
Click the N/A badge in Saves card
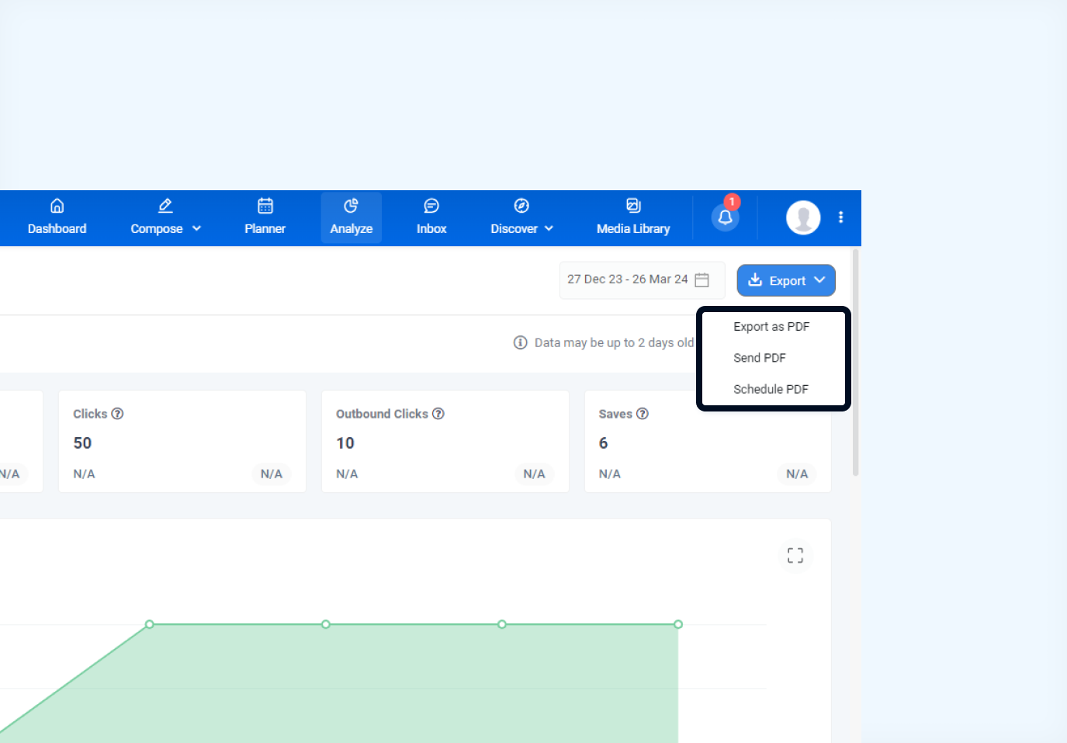coord(797,474)
